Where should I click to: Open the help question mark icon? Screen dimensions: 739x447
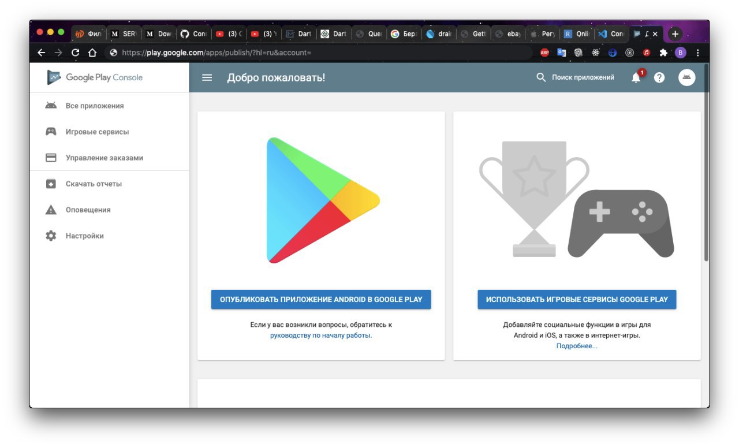click(659, 77)
